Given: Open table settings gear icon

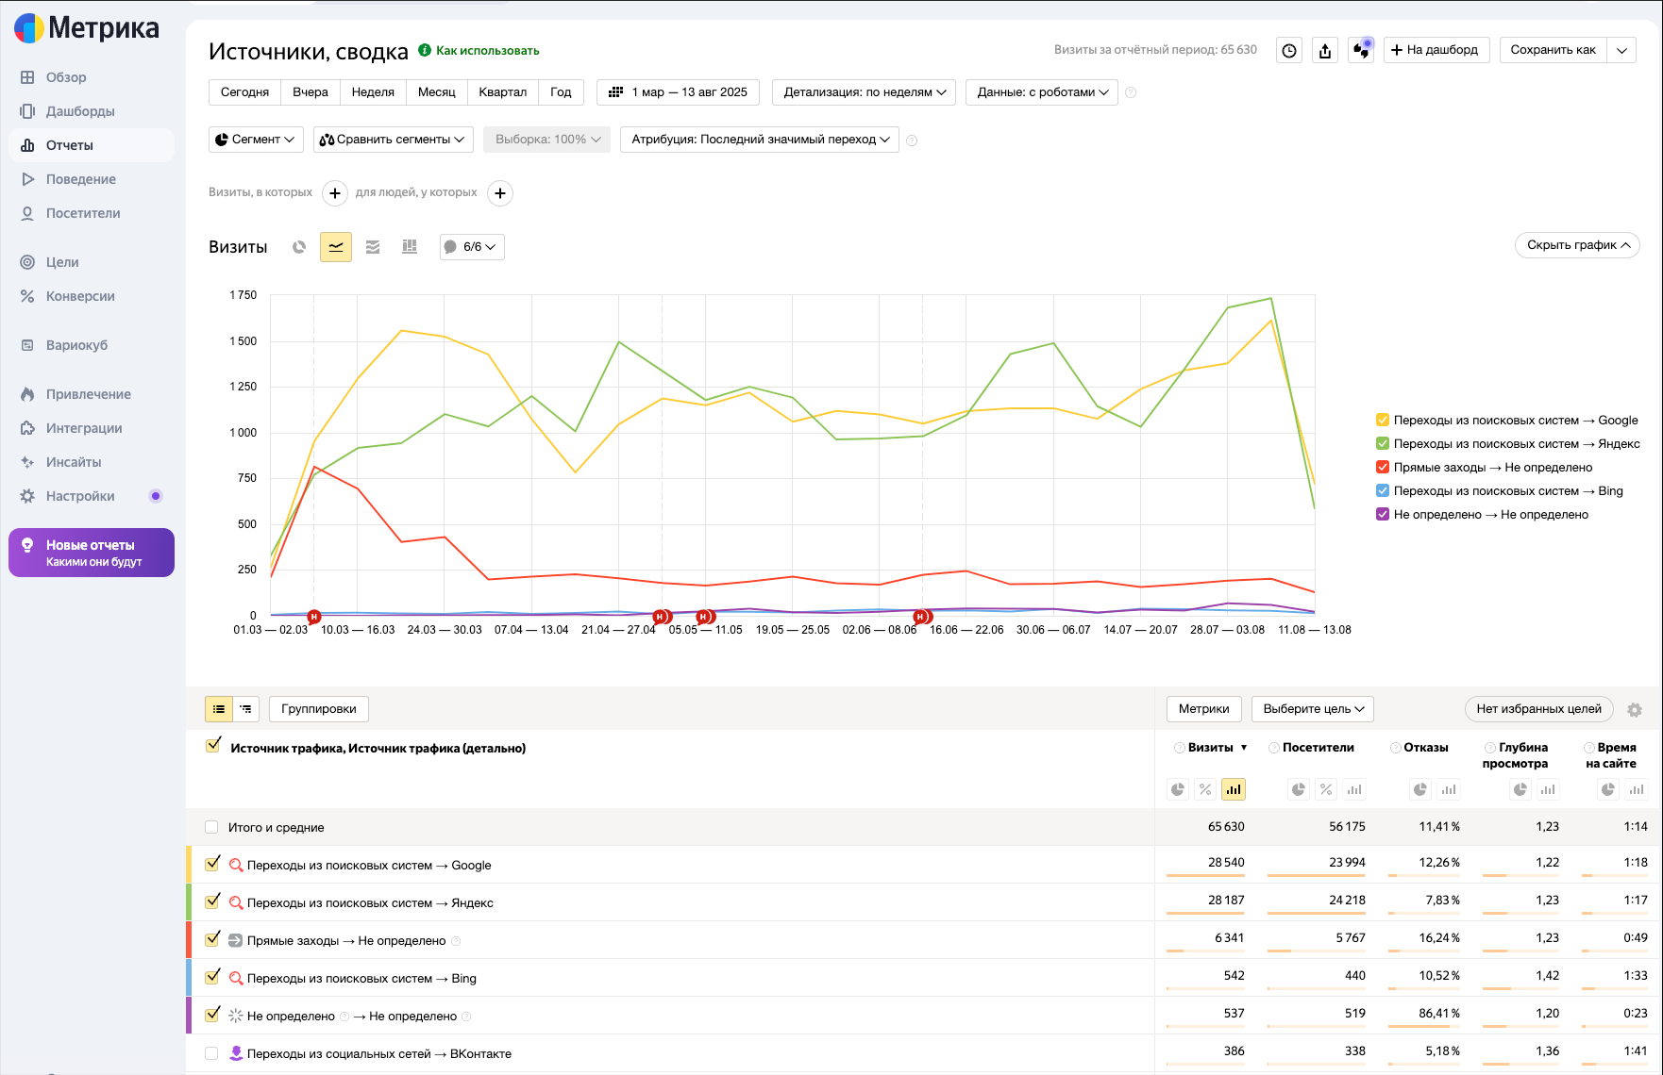Looking at the screenshot, I should (1635, 710).
